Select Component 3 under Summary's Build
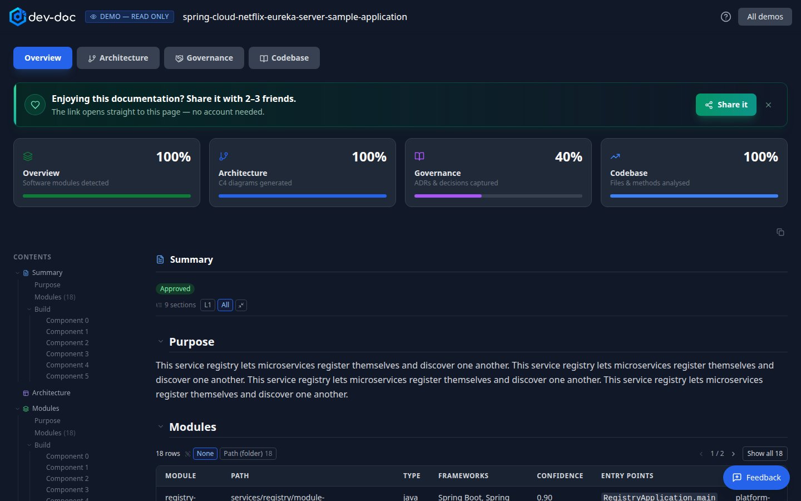The height and width of the screenshot is (501, 801). (x=67, y=354)
